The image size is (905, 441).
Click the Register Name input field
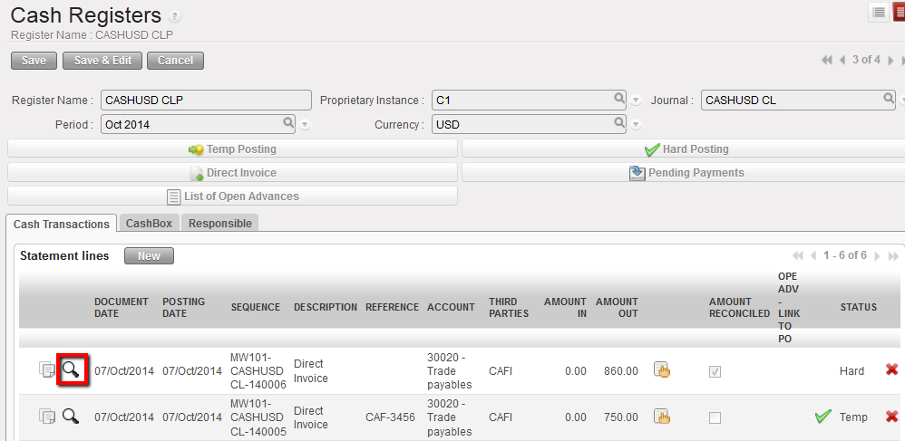pyautogui.click(x=205, y=101)
